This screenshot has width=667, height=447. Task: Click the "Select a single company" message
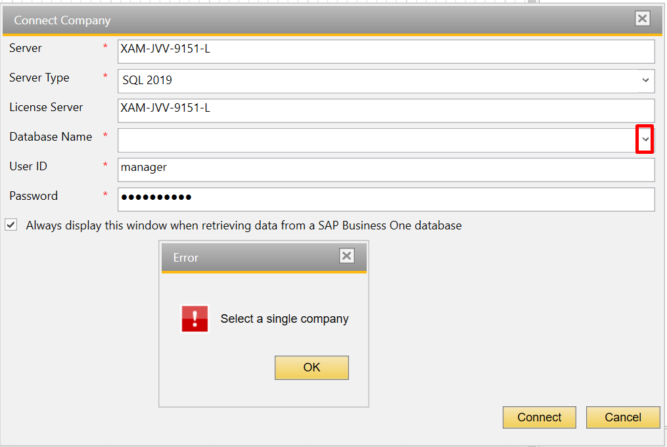point(284,319)
